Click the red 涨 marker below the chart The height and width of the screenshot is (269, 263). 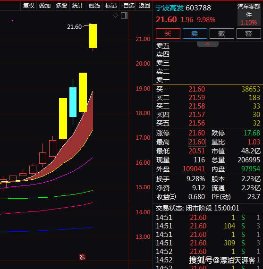coord(82,257)
